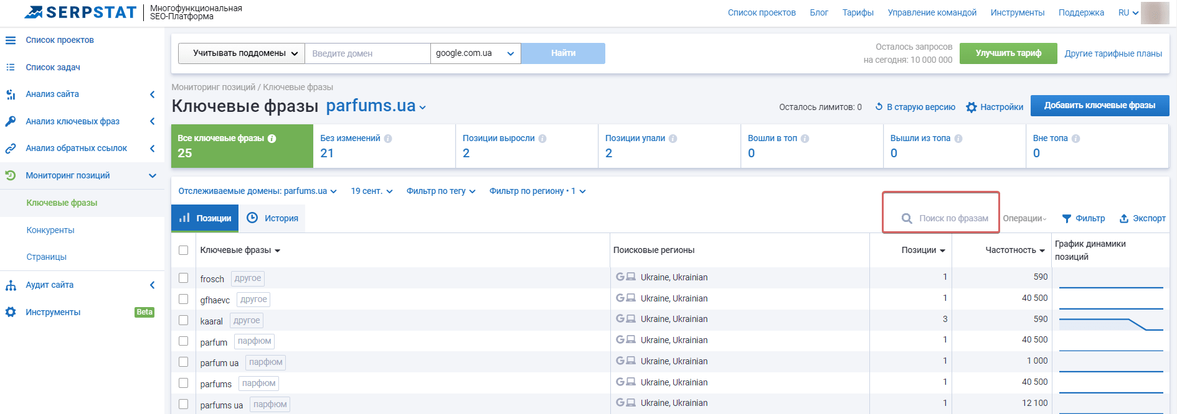
Task: Open Фильтр по тегу dropdown
Action: (441, 191)
